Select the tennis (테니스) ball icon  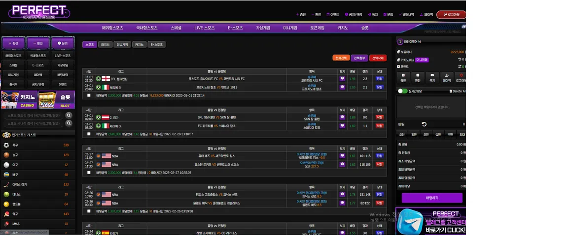click(6, 194)
